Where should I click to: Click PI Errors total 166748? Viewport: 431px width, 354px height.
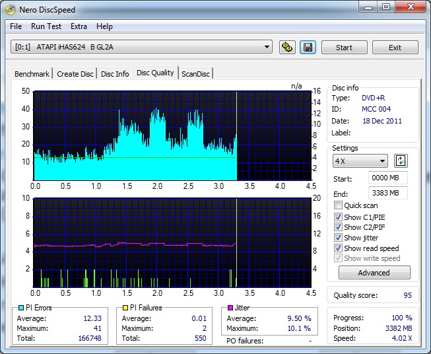click(x=90, y=338)
